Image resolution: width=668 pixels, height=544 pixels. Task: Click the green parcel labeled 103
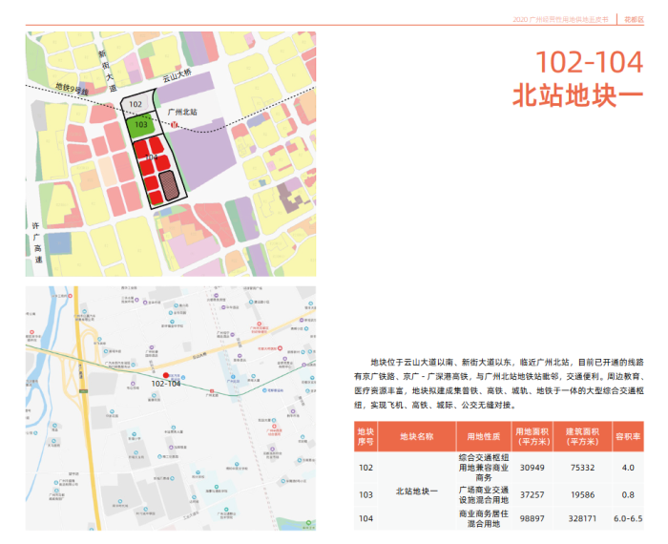(141, 125)
